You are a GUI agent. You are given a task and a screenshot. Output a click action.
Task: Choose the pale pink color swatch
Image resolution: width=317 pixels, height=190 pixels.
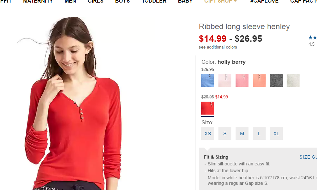[225, 80]
